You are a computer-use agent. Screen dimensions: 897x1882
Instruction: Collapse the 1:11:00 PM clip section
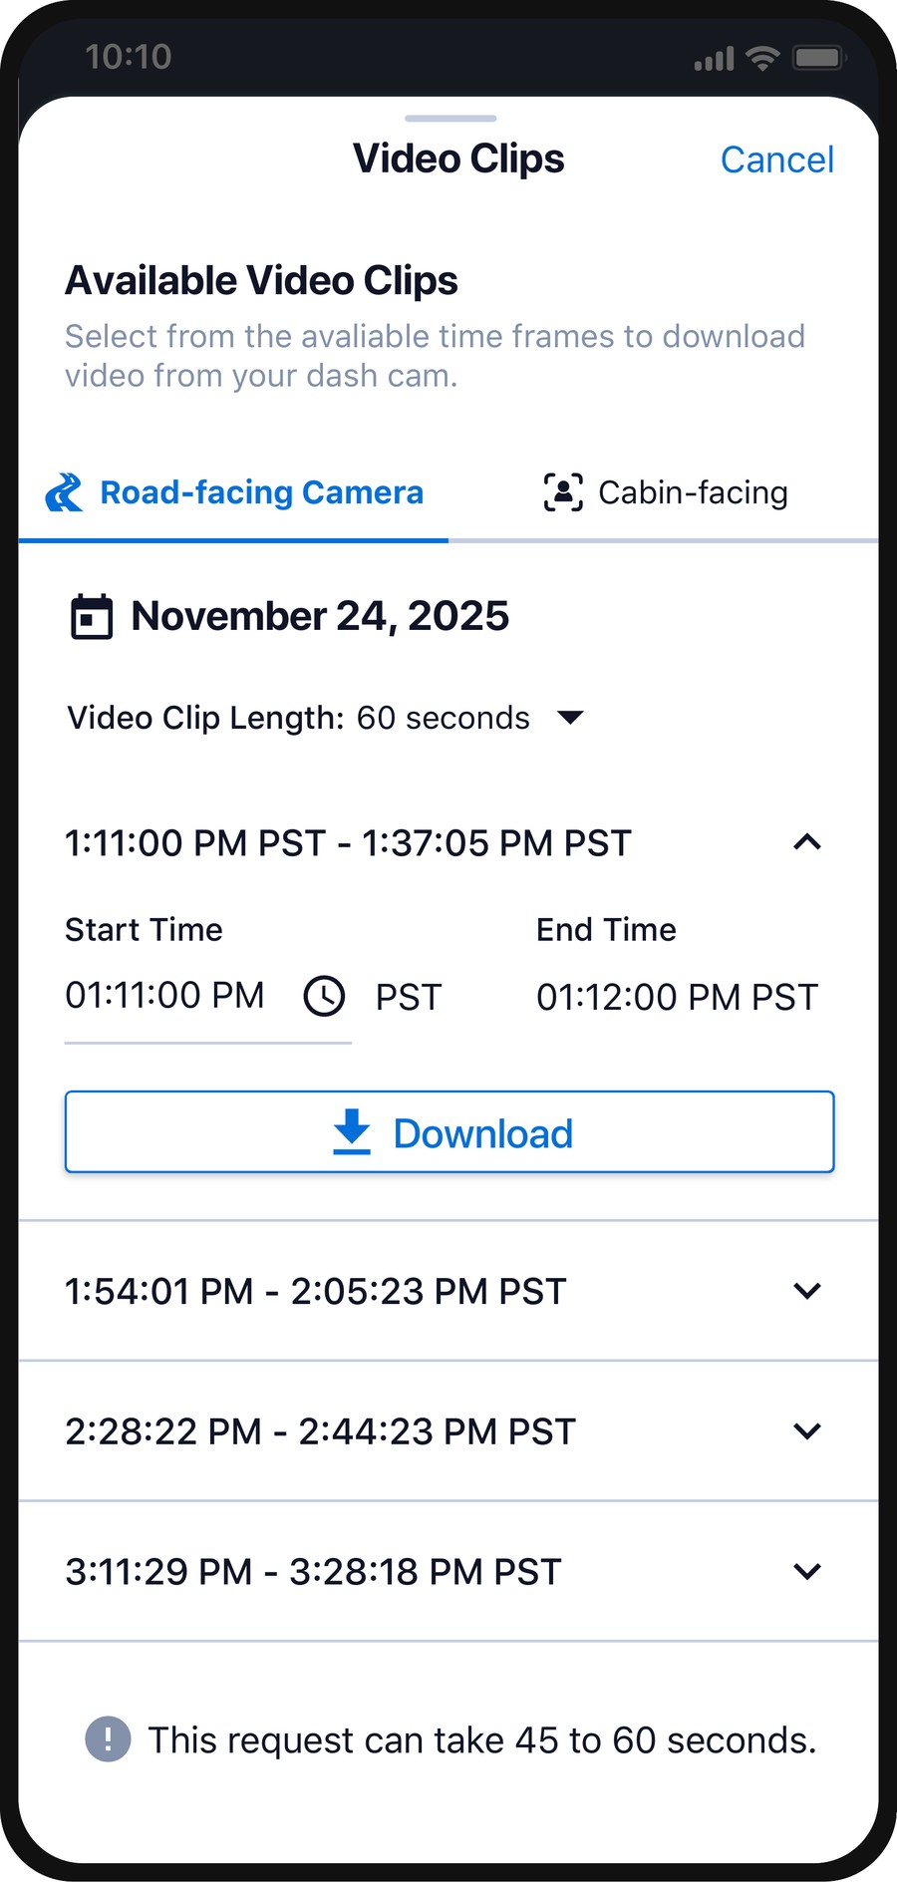pos(807,842)
